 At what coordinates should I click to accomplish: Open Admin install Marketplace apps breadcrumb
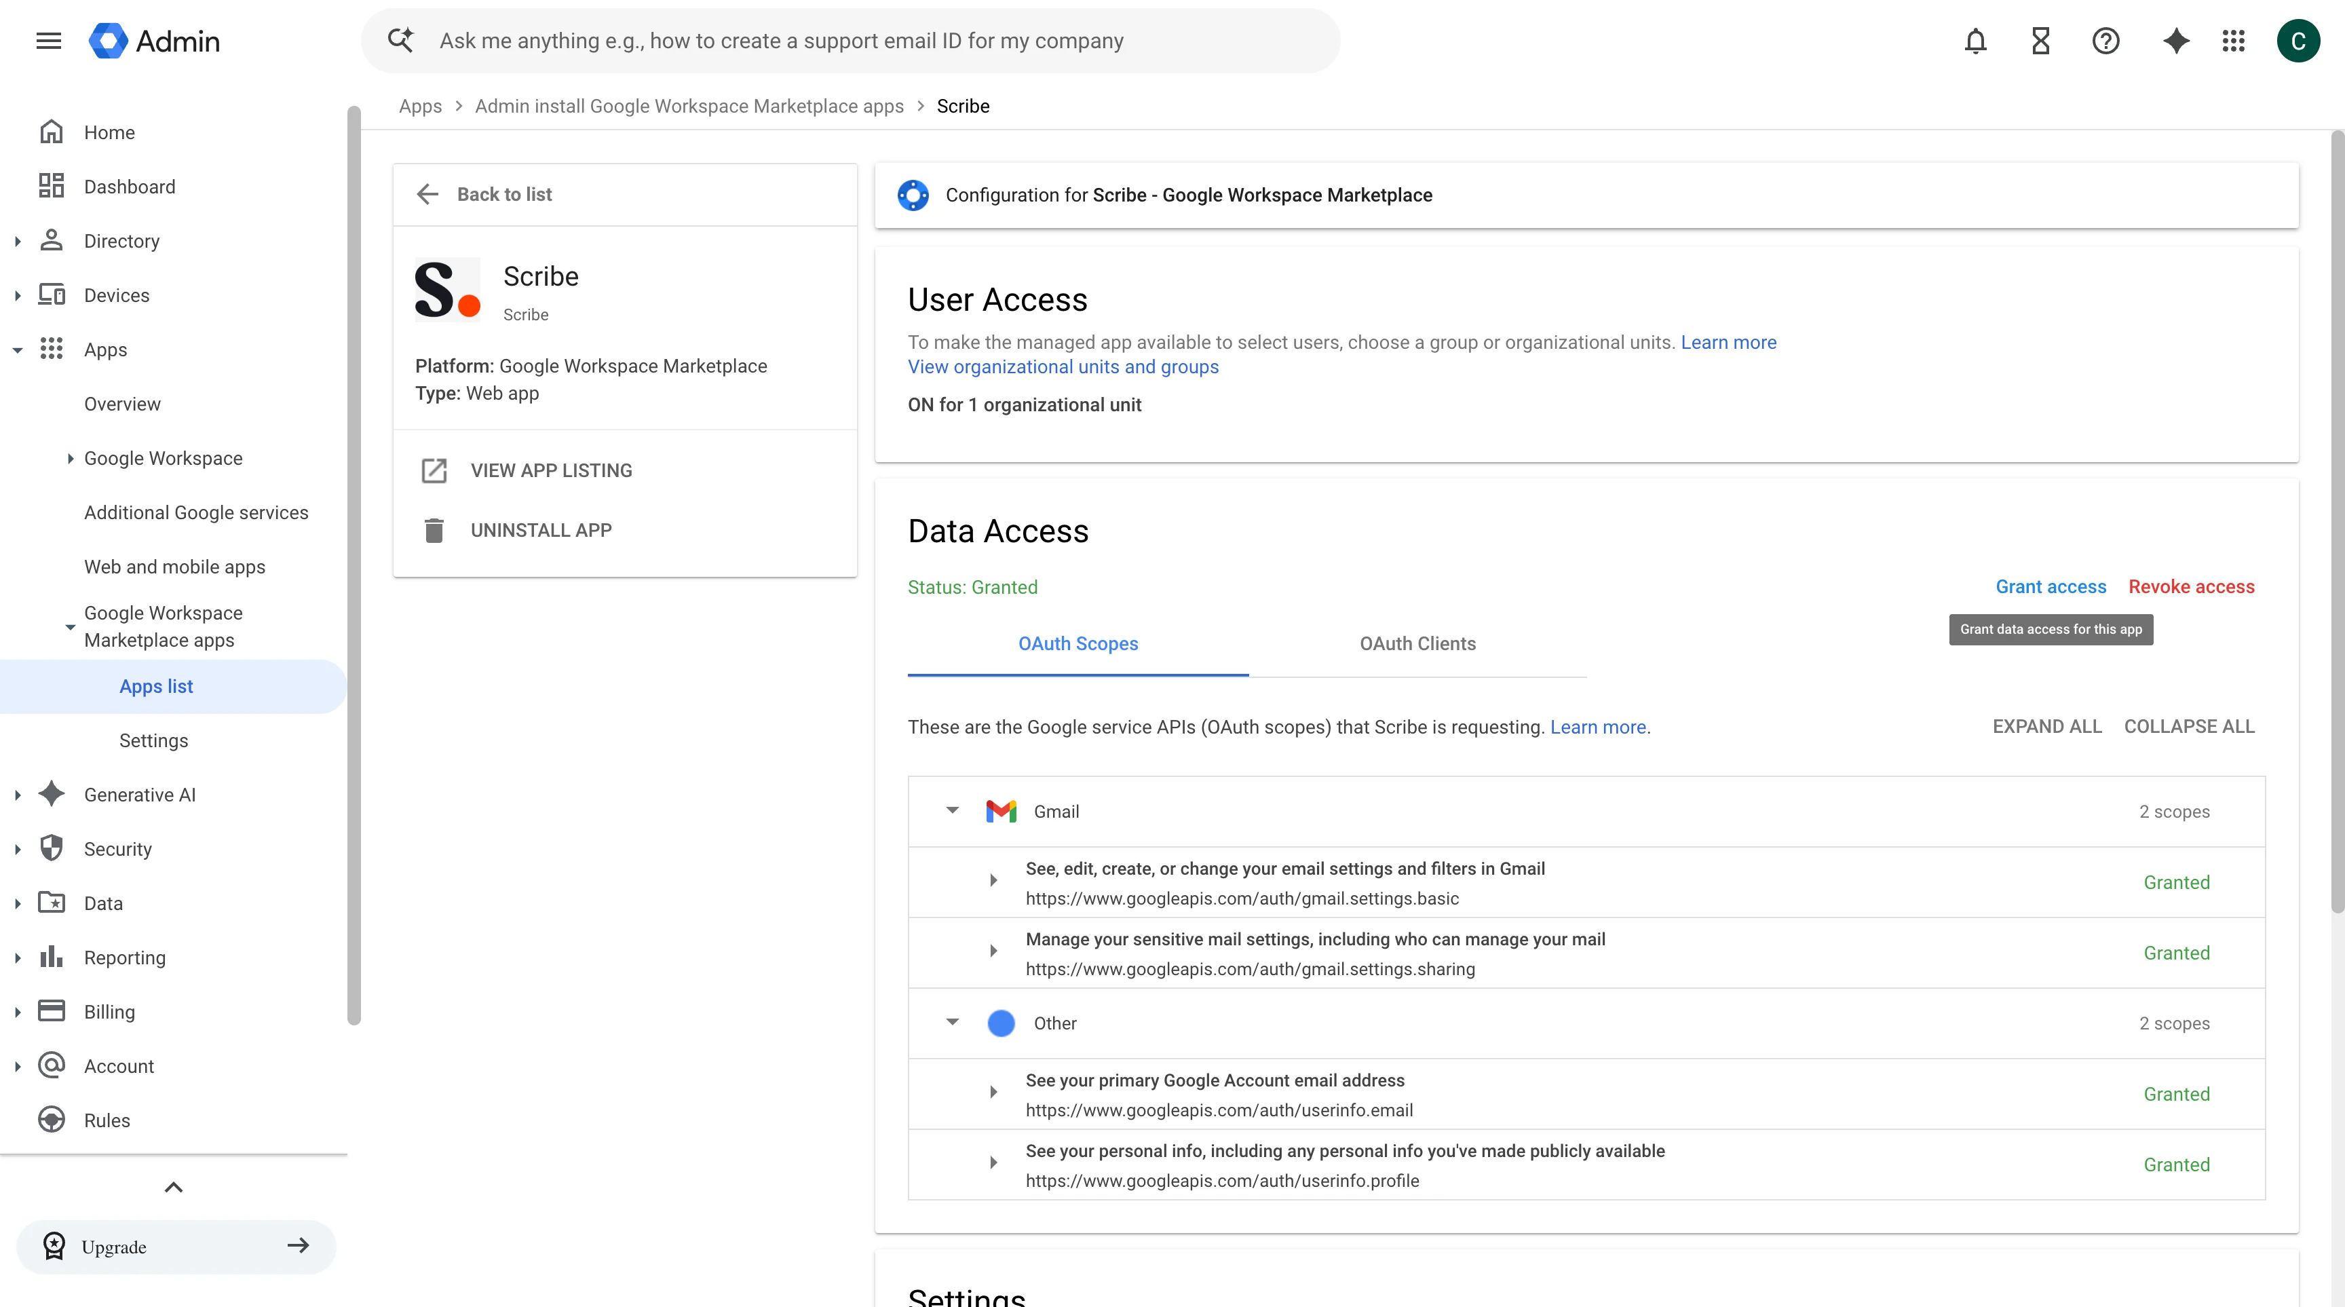click(689, 107)
